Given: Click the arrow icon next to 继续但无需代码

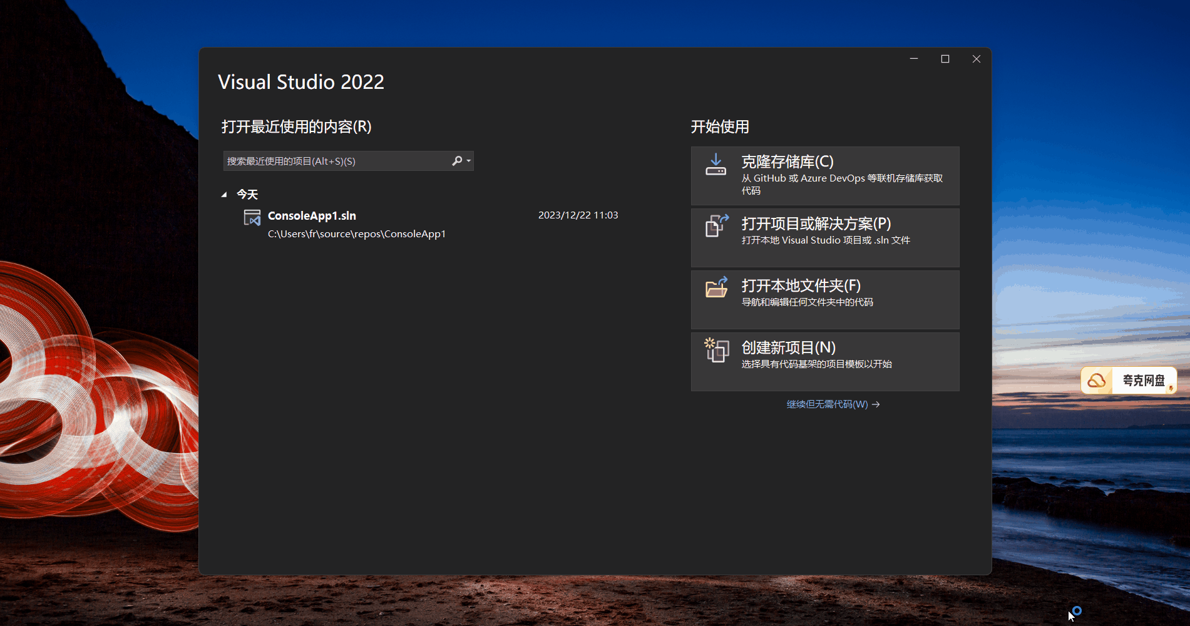Looking at the screenshot, I should click(x=876, y=404).
